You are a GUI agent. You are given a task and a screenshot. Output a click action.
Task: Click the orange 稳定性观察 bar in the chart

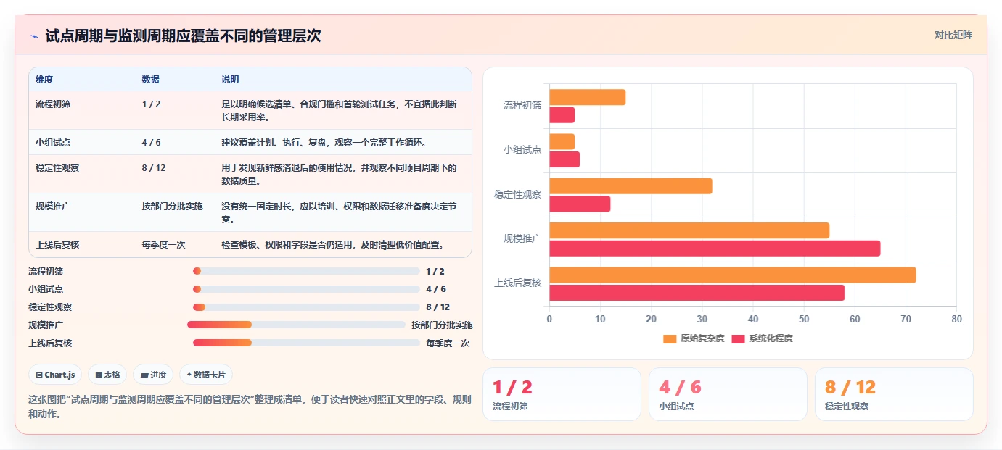click(x=631, y=186)
